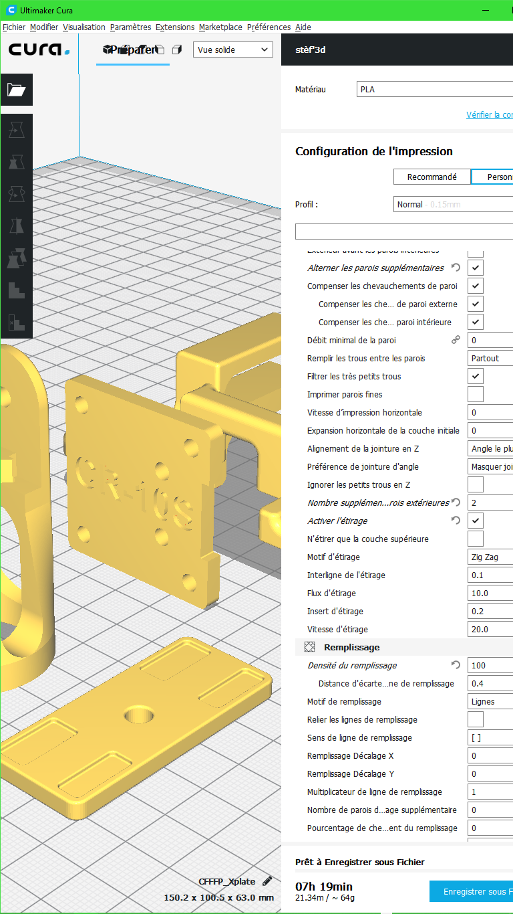Click link icon beside Débit minimal de la paroi
This screenshot has height=914, width=513.
coord(456,340)
